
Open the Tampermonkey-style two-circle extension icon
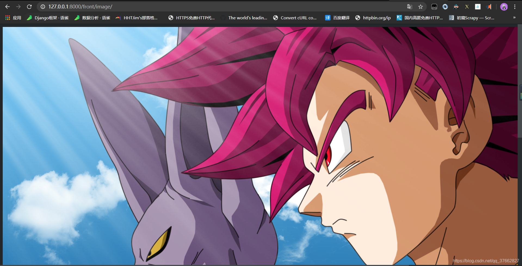coord(434,7)
